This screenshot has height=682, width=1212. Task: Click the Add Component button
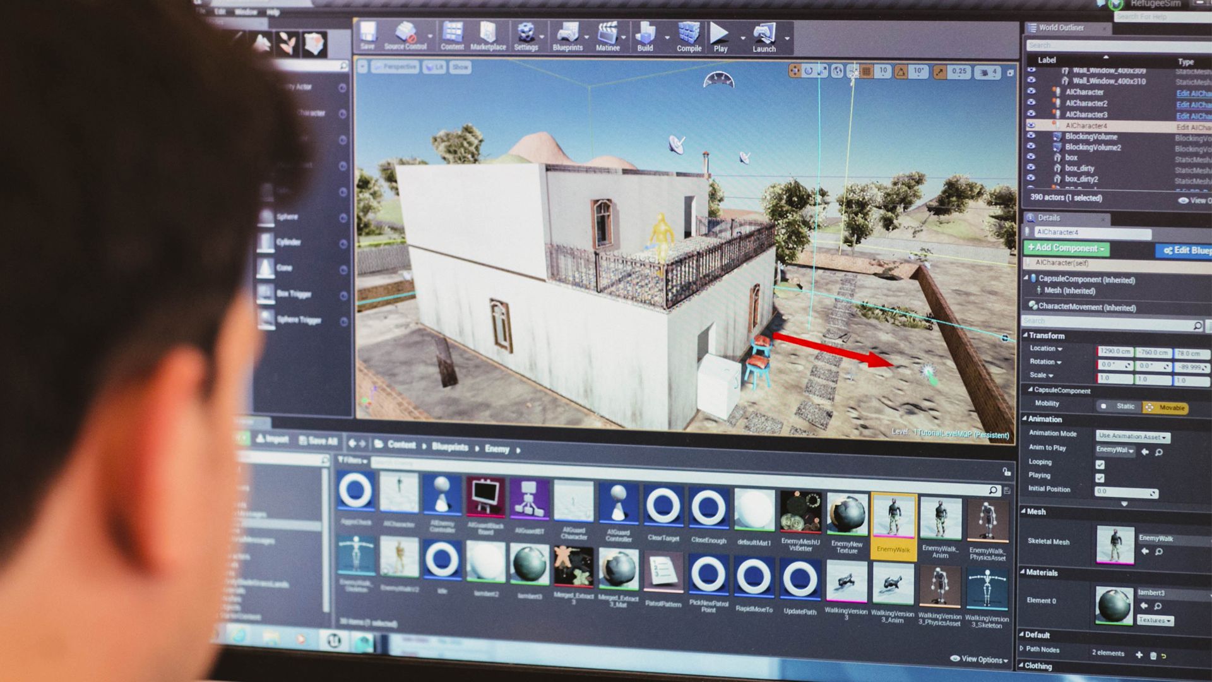tap(1066, 248)
